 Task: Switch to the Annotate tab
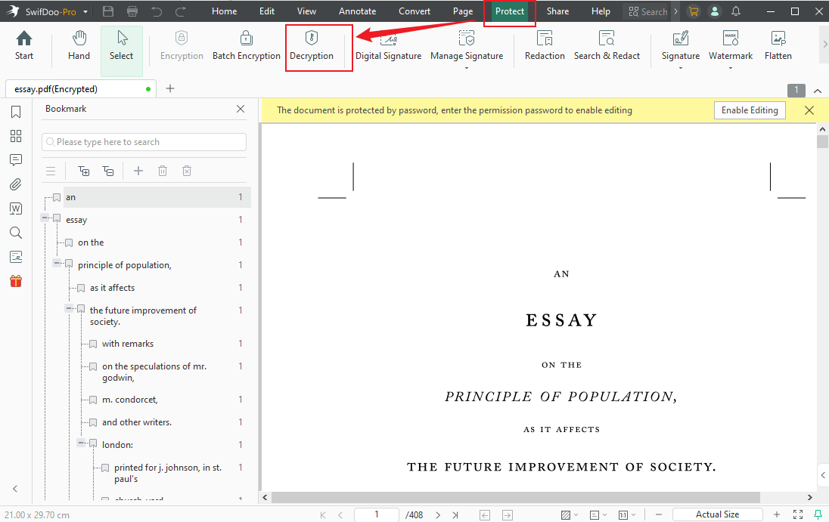[x=357, y=11]
